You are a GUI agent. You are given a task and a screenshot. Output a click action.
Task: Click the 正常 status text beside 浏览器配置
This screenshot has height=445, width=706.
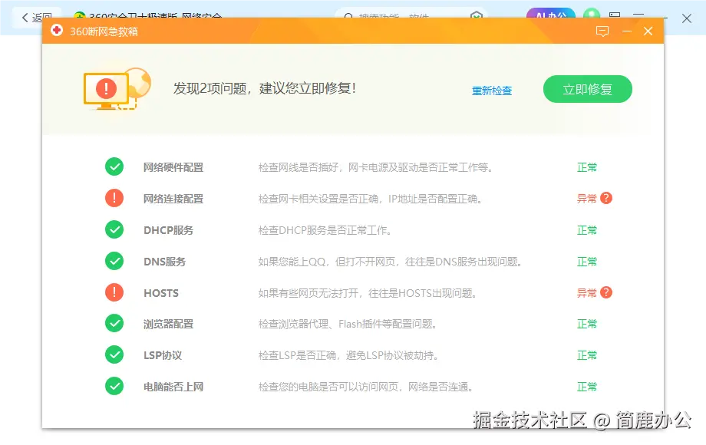pos(586,323)
